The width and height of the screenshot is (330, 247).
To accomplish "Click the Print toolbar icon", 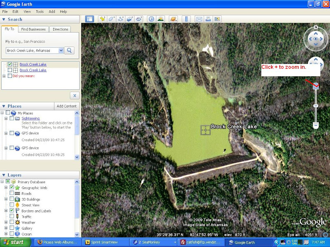I will click(x=208, y=19).
